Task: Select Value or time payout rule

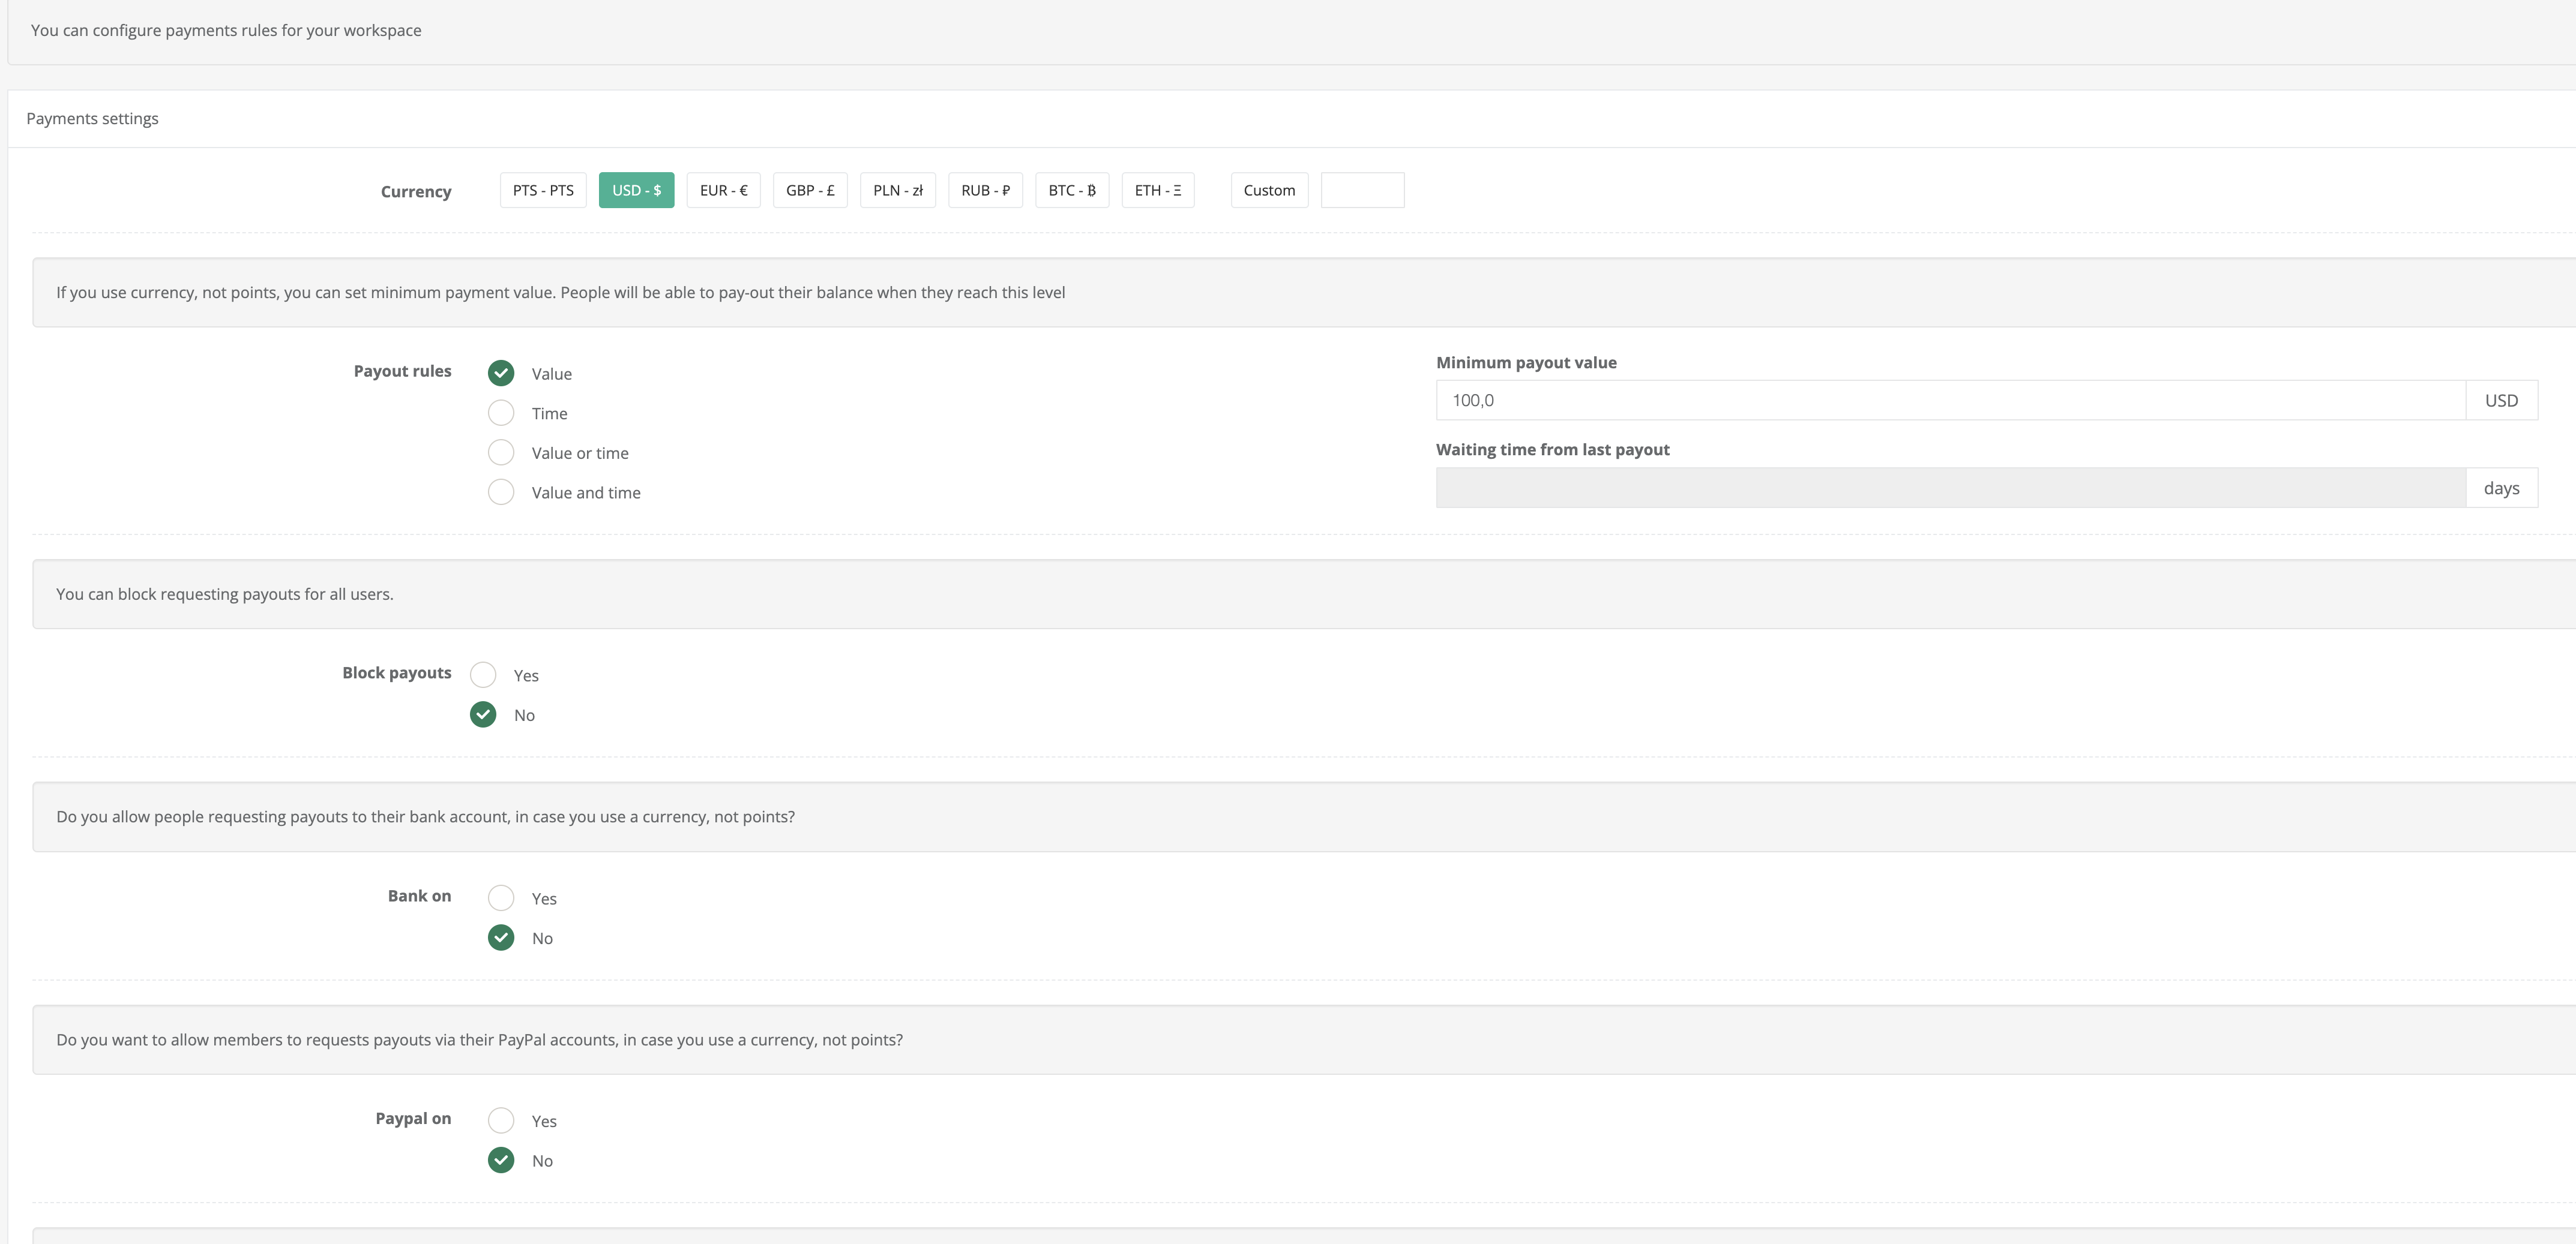Action: [501, 453]
